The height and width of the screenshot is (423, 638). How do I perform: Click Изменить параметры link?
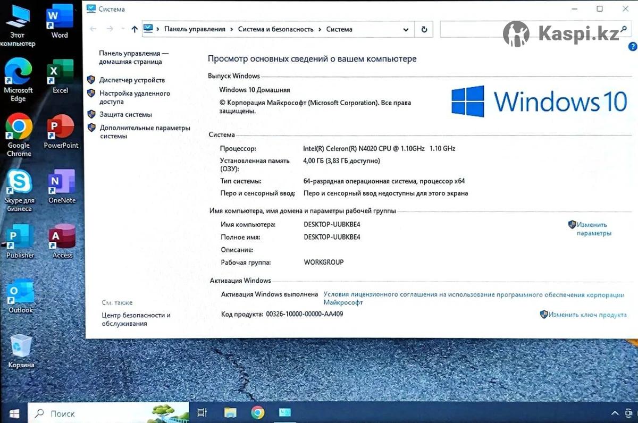pyautogui.click(x=594, y=229)
